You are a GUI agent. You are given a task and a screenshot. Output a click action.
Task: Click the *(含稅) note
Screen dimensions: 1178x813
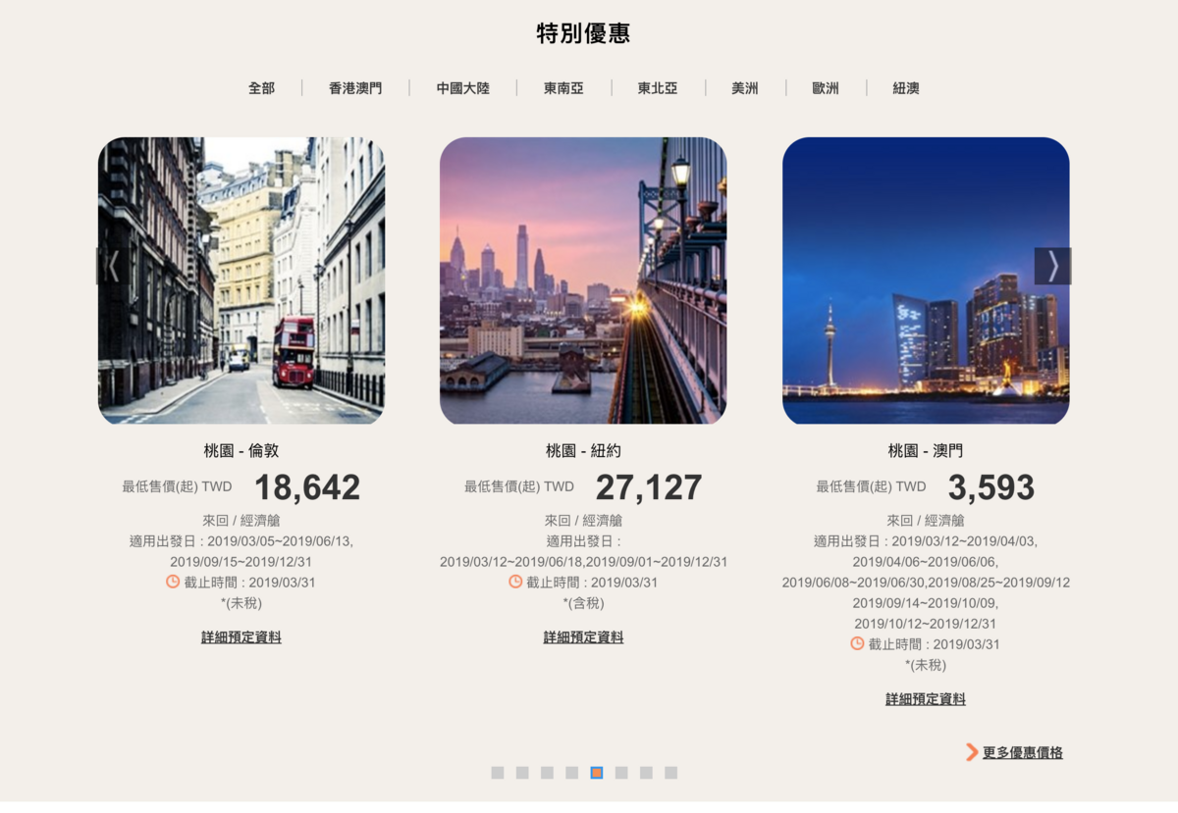pos(583,603)
